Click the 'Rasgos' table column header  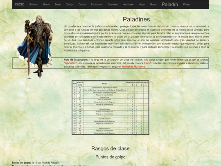(104, 84)
